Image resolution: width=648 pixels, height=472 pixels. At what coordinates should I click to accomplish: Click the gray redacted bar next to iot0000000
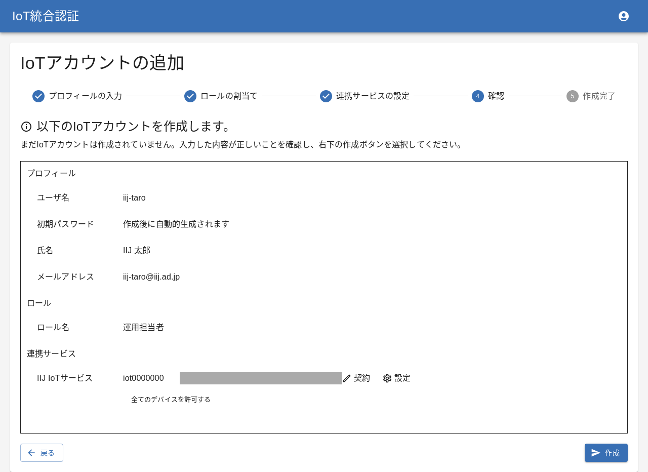[x=261, y=378]
